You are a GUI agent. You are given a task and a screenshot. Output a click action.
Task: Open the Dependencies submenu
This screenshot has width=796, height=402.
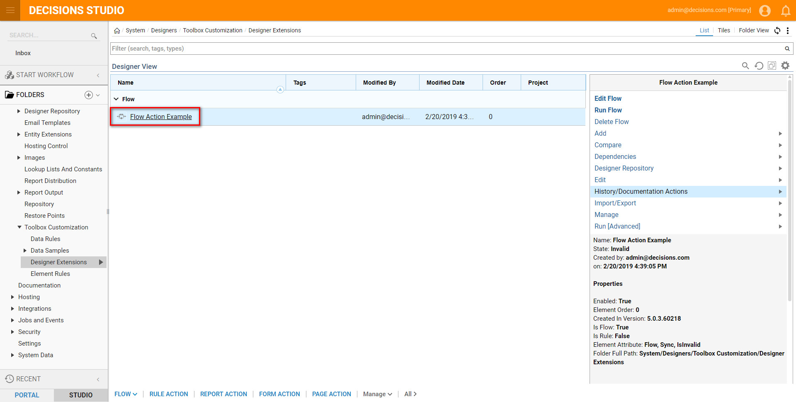click(688, 157)
